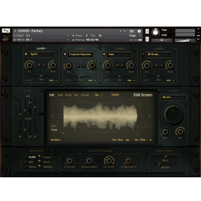This screenshot has width=201, height=201.
Task: Open the instrument info icon
Action: (139, 31)
